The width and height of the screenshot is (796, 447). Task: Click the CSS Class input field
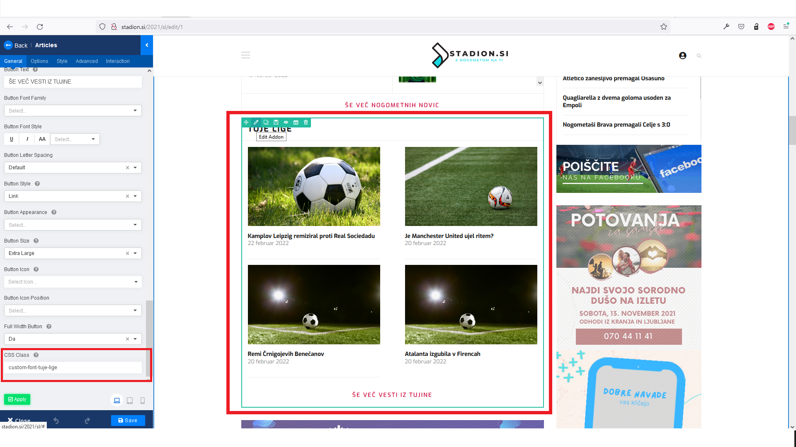point(73,368)
